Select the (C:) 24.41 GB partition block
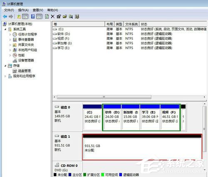The height and width of the screenshot is (177, 208). tap(92, 118)
